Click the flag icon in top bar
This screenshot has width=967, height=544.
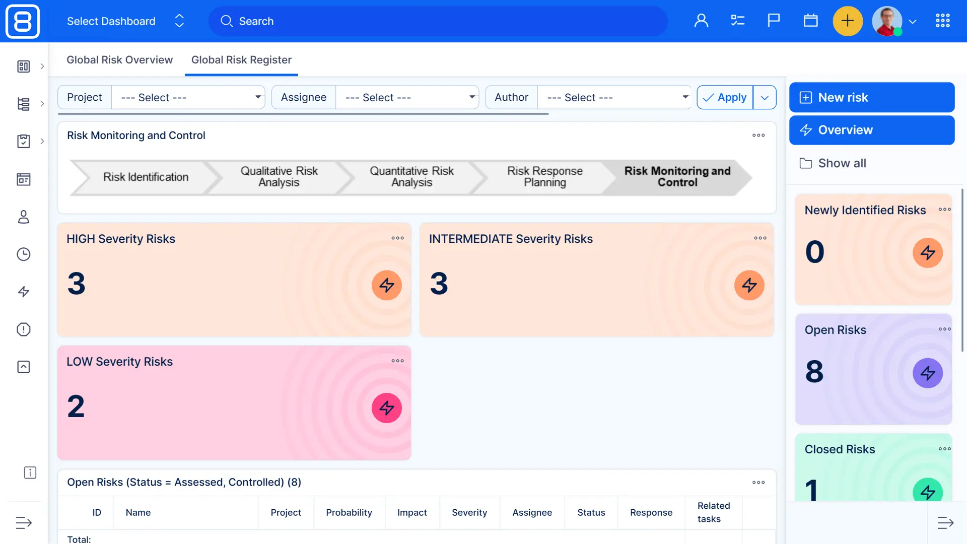pos(774,21)
